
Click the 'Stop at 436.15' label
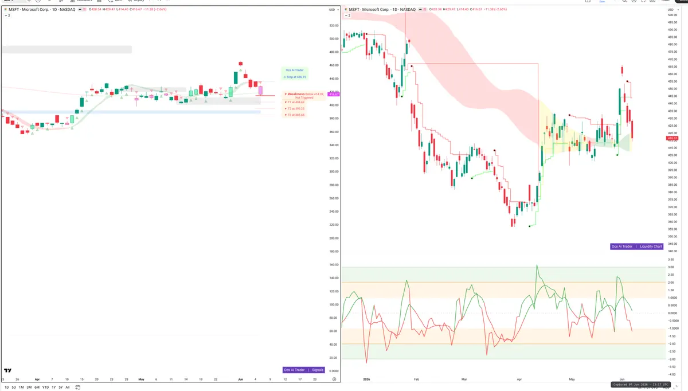pos(295,77)
